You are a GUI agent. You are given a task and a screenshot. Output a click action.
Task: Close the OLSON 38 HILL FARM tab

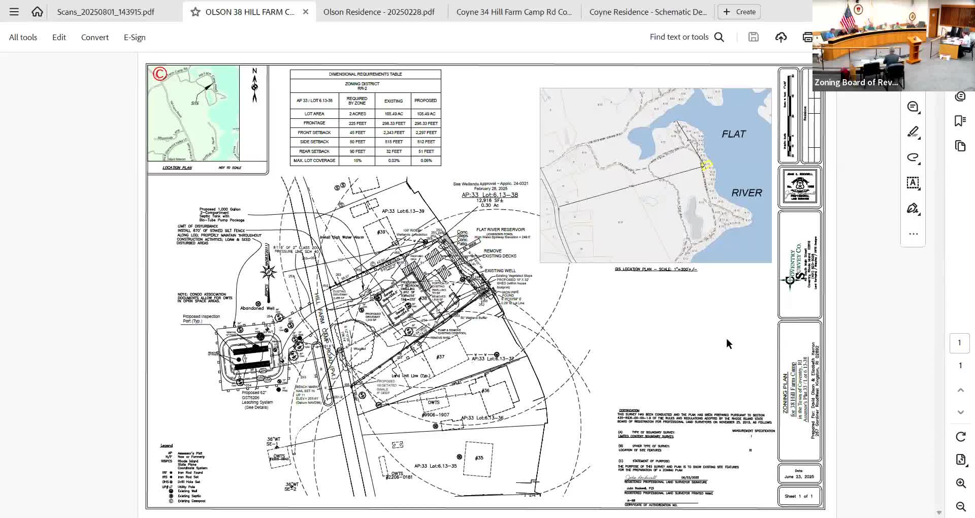click(306, 12)
